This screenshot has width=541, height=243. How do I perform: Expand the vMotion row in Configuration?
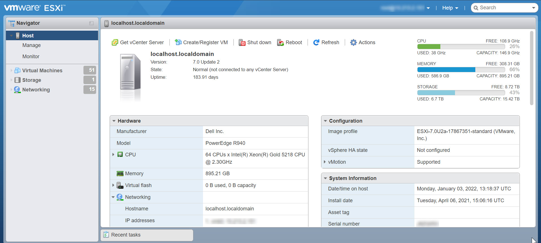point(325,162)
